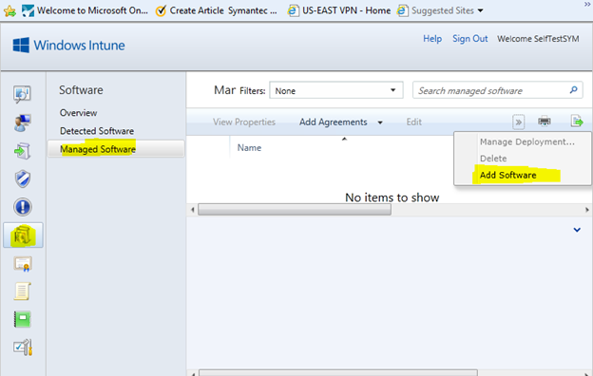Open the Filters None dropdown
This screenshot has width=593, height=376.
pos(335,90)
